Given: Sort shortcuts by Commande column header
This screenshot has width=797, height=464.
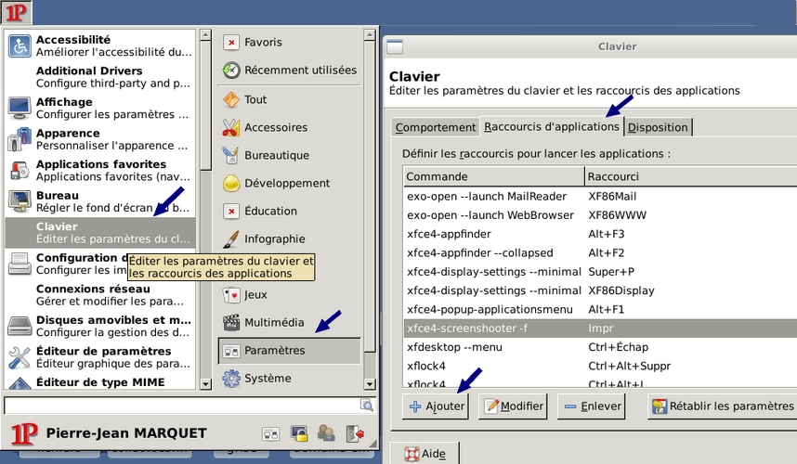Looking at the screenshot, I should coord(493,176).
